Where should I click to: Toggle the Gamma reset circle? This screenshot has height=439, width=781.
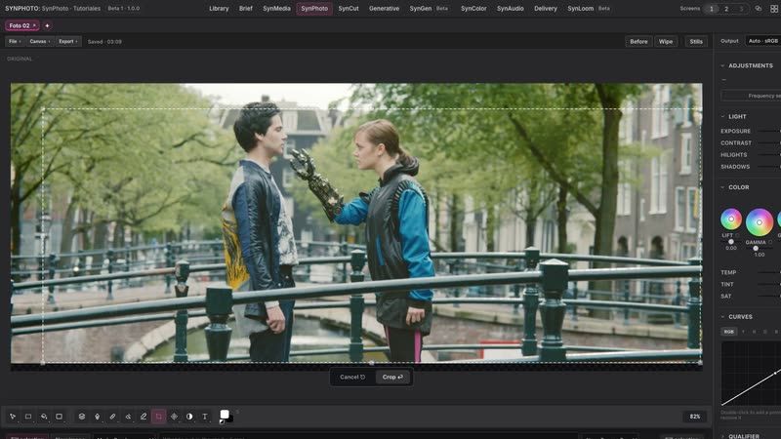coord(770,242)
